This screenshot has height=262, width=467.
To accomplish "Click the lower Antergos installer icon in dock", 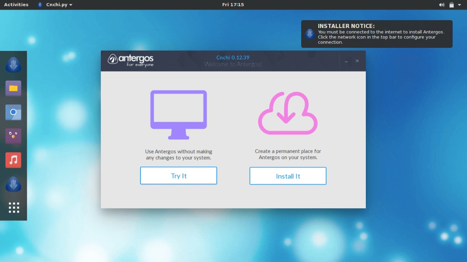I will pos(13,184).
